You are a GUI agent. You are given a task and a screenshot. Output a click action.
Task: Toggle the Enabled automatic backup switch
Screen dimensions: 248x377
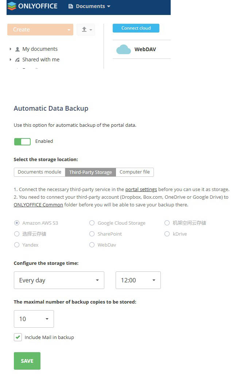pos(22,142)
